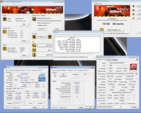Click the 3DMark2001 banner in main window

[32, 10]
